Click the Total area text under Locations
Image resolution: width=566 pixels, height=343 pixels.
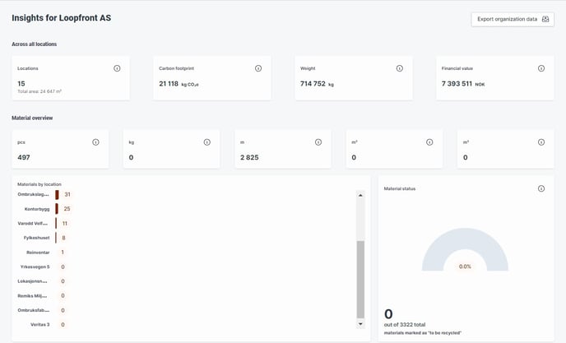coord(39,91)
